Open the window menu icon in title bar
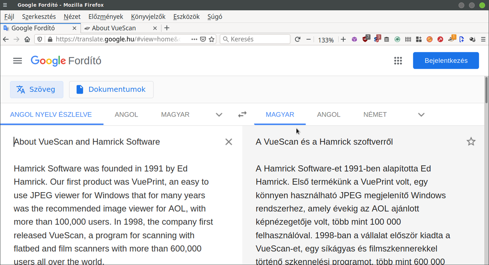This screenshot has width=489, height=265. 5,5
